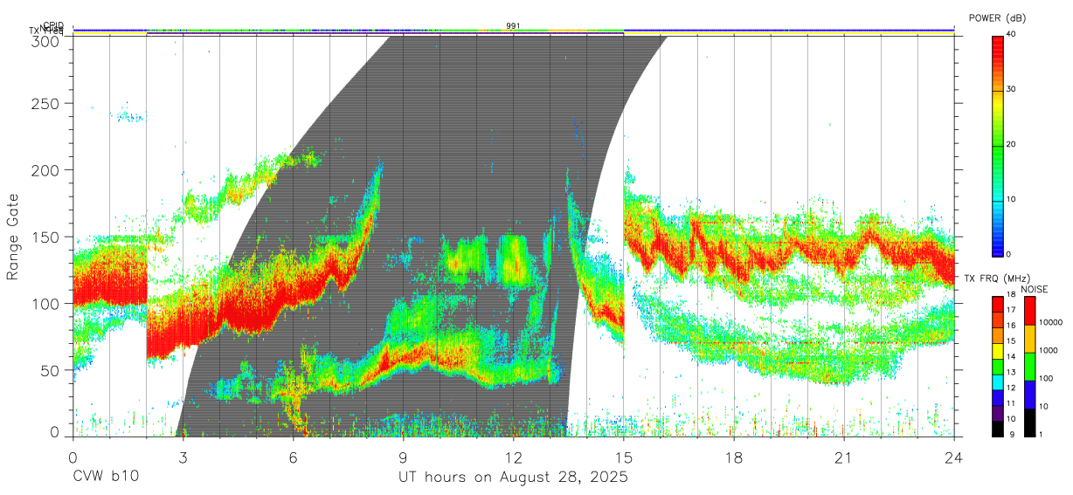This screenshot has width=1073, height=495.
Task: Click the 12 tick on UT hours axis
Action: pos(513,457)
